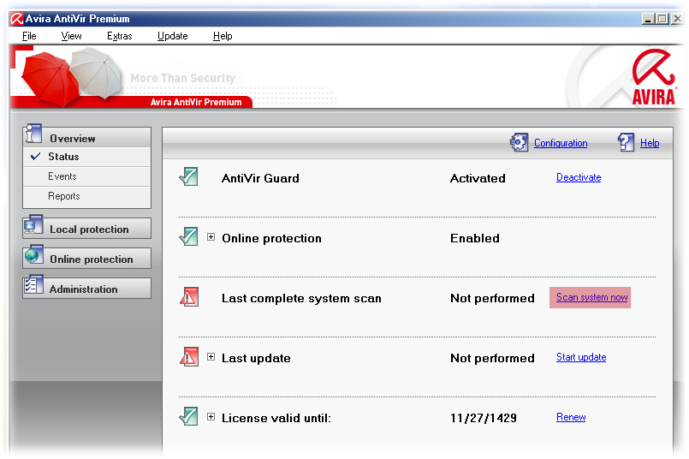Image resolution: width=689 pixels, height=459 pixels.
Task: Click the checkmark beside Status
Action: (36, 156)
